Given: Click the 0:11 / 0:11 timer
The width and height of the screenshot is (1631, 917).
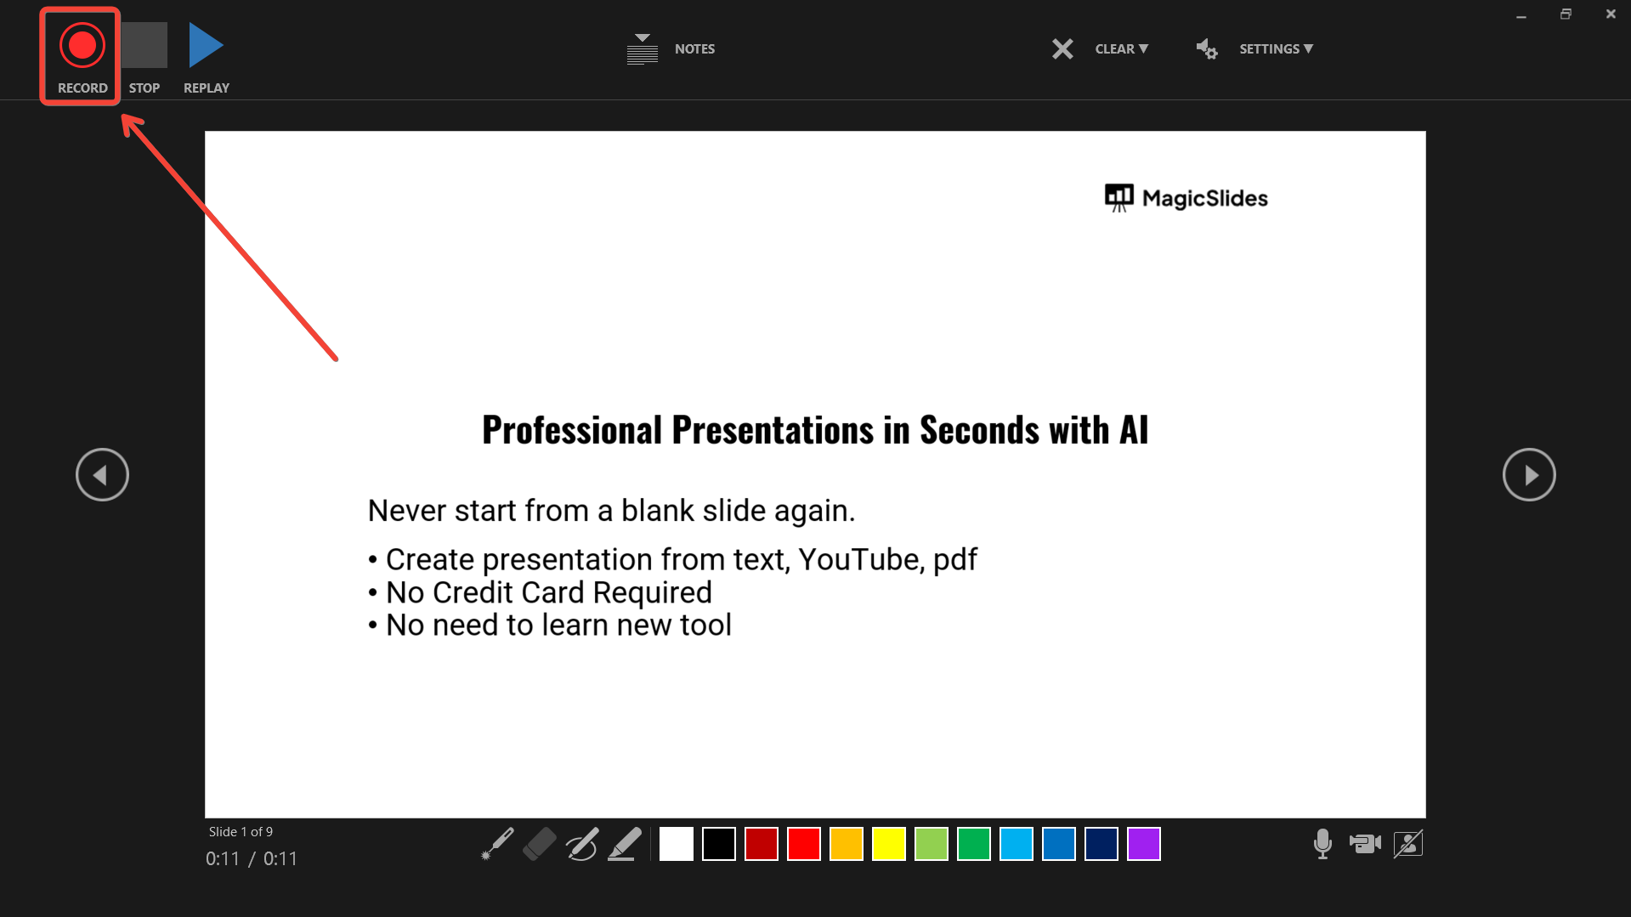Looking at the screenshot, I should click(252, 859).
